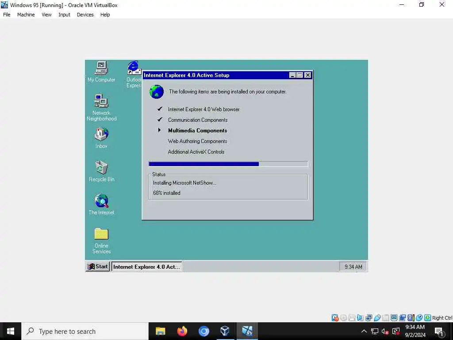Click the "68% installed" status text
Image resolution: width=453 pixels, height=340 pixels.
coord(167,193)
